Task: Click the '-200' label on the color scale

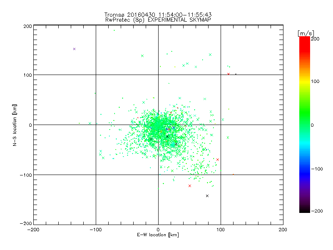Action: tap(317, 211)
